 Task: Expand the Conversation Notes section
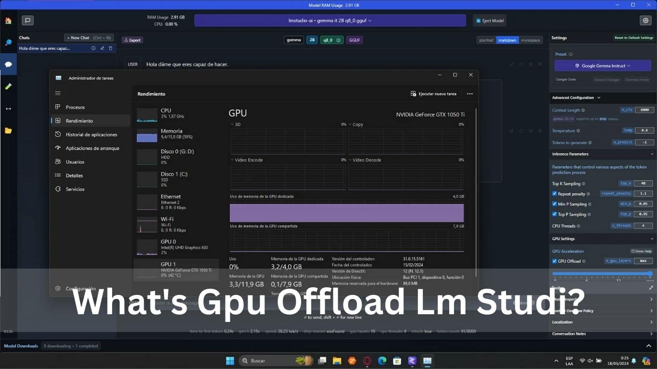click(603, 334)
